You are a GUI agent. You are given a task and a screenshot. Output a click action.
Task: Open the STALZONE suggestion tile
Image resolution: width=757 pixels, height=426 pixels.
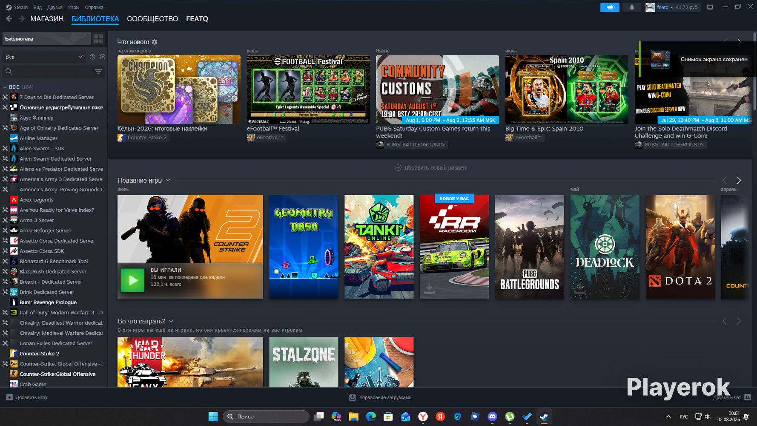[x=304, y=362]
